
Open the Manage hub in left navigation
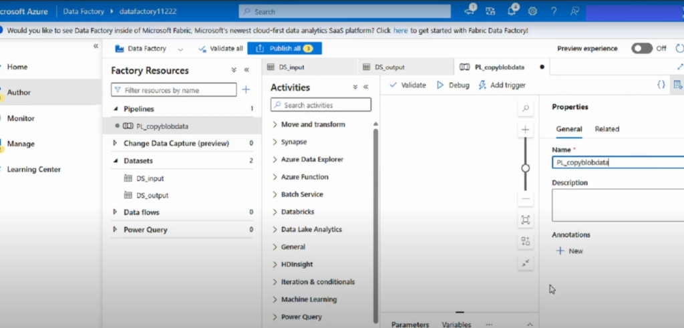pos(21,144)
